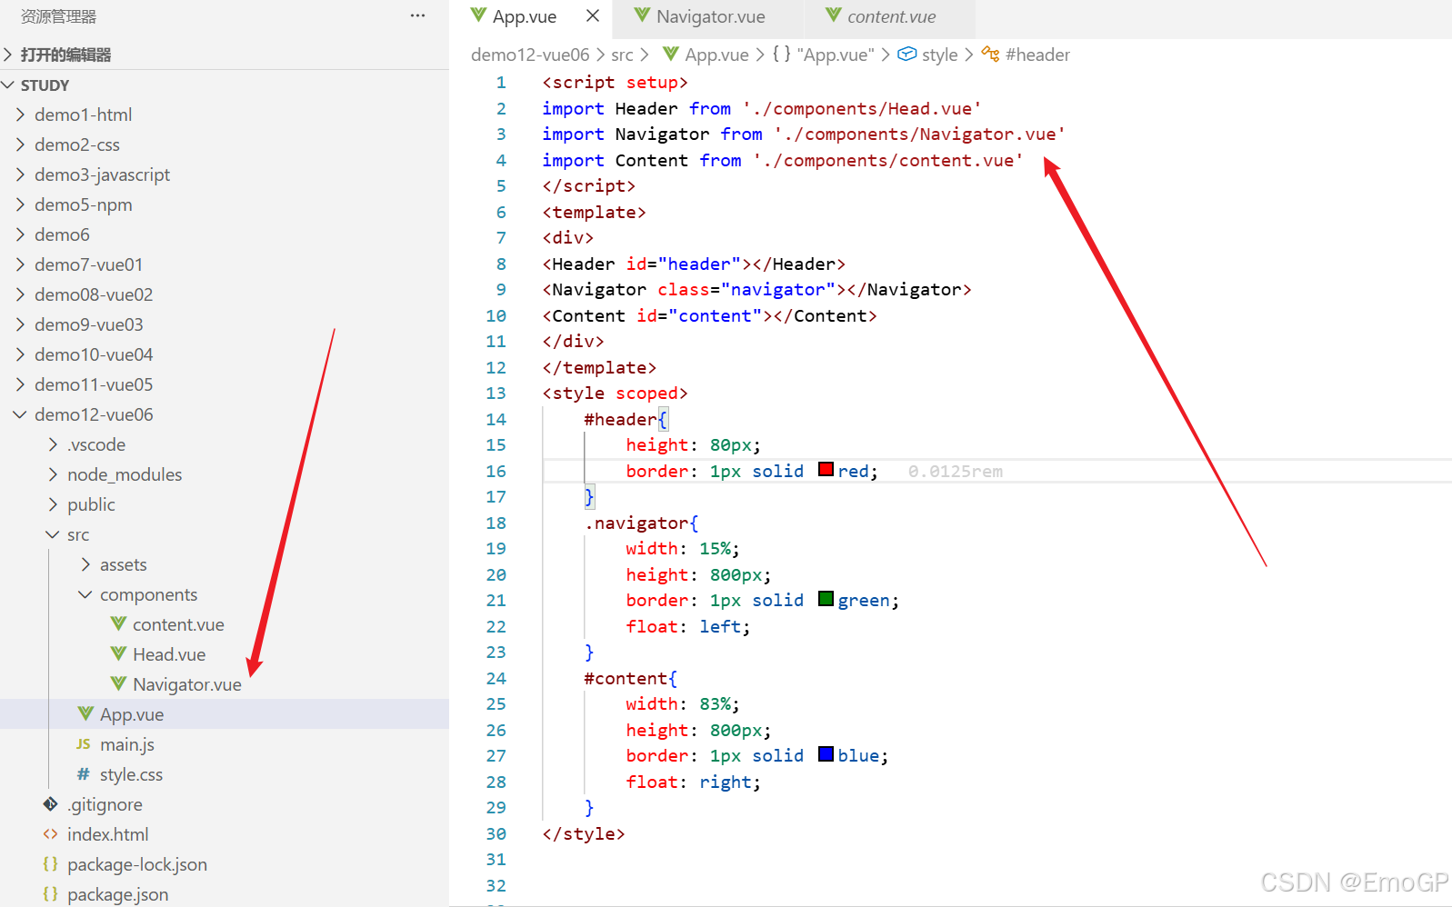Click the Vue icon on App.vue tab

click(x=478, y=15)
